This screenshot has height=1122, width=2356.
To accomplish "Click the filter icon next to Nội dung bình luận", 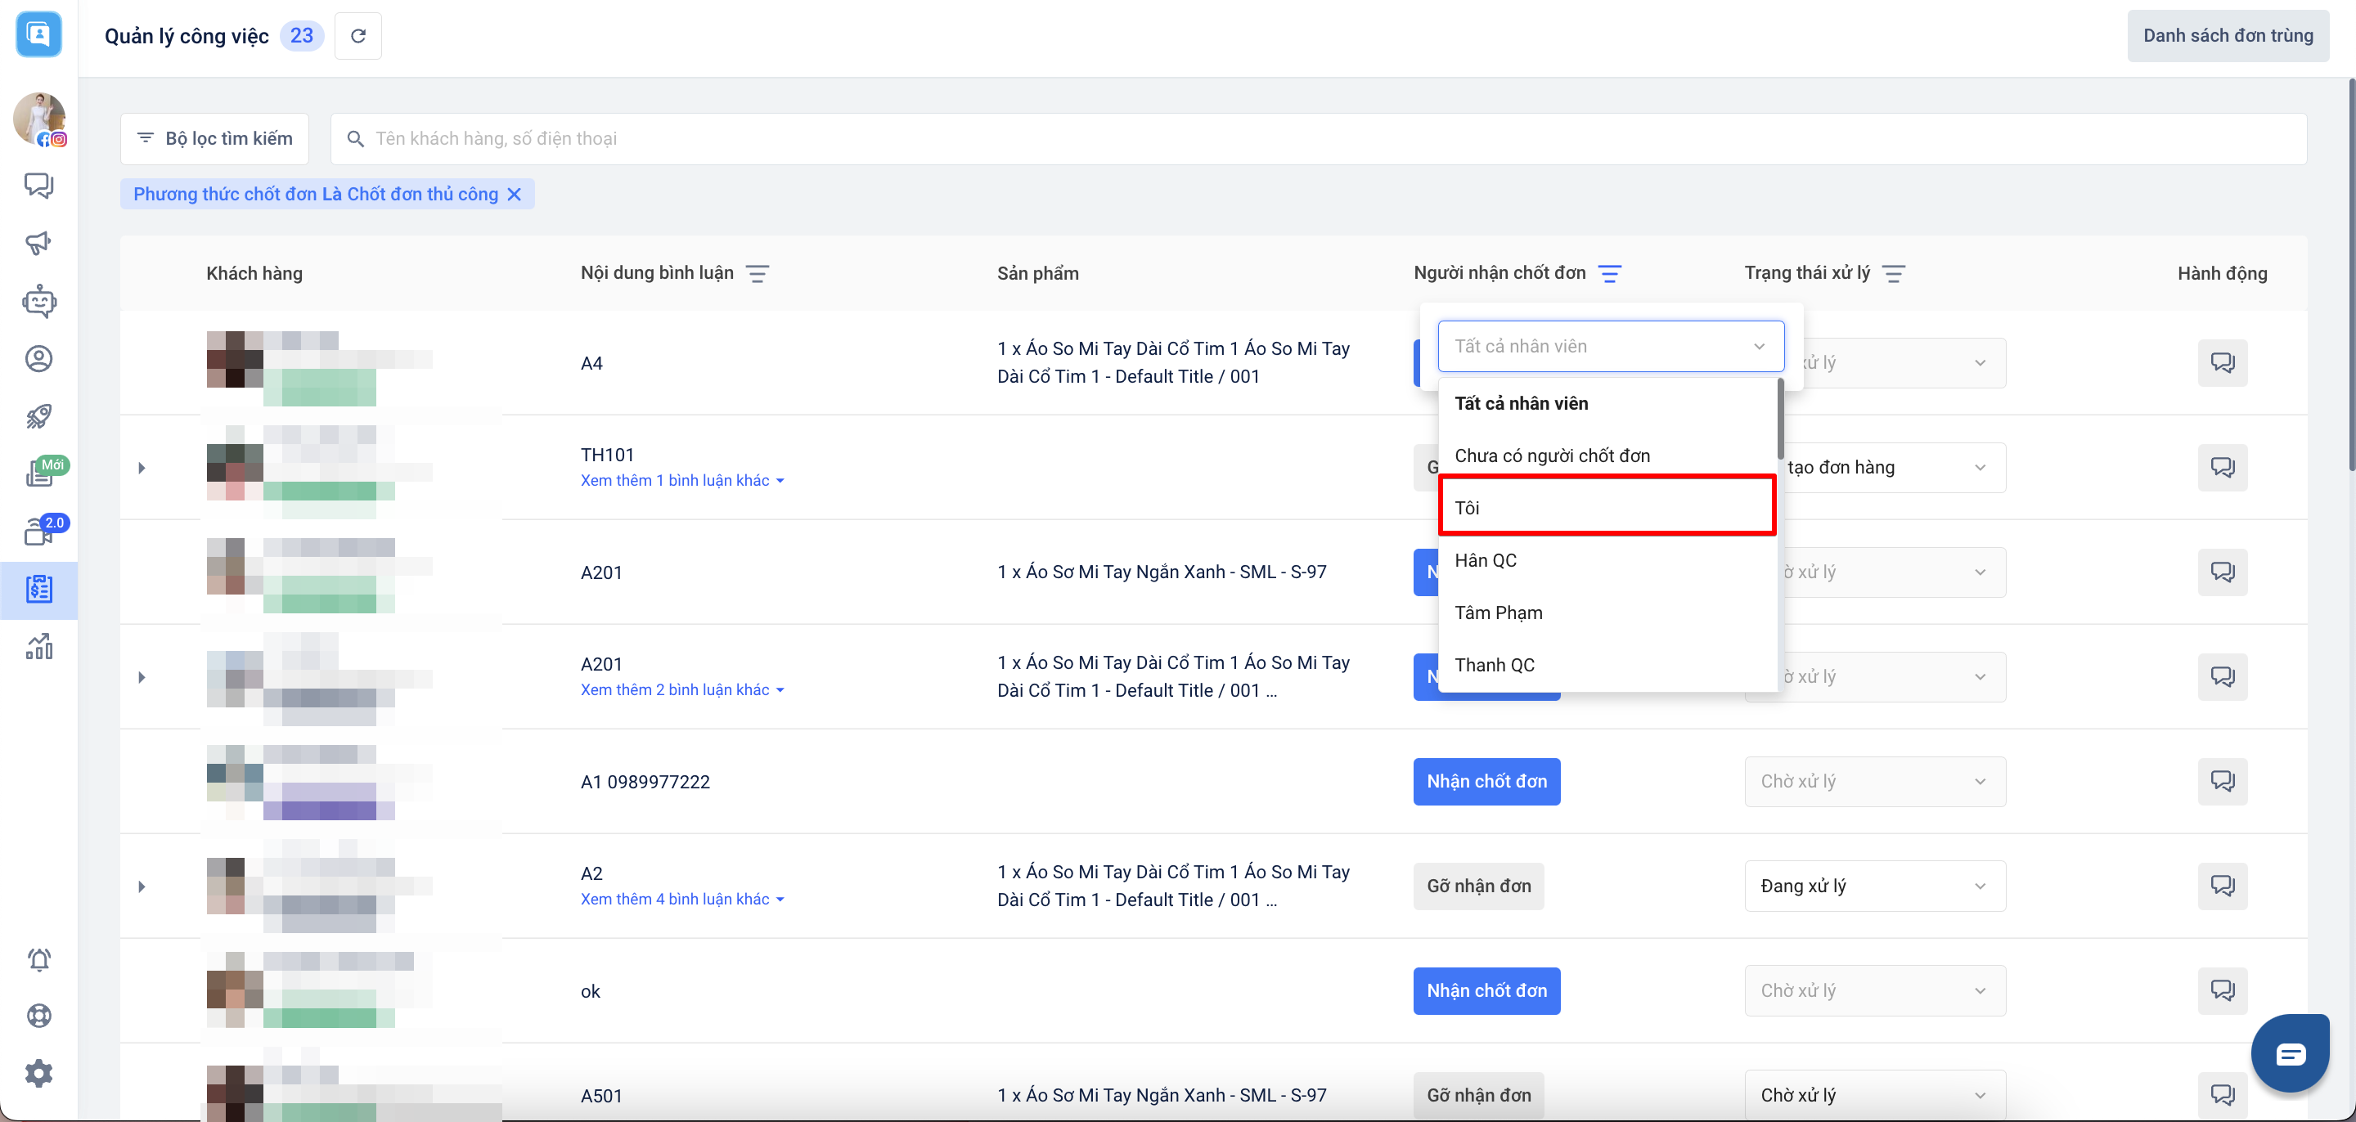I will [757, 273].
